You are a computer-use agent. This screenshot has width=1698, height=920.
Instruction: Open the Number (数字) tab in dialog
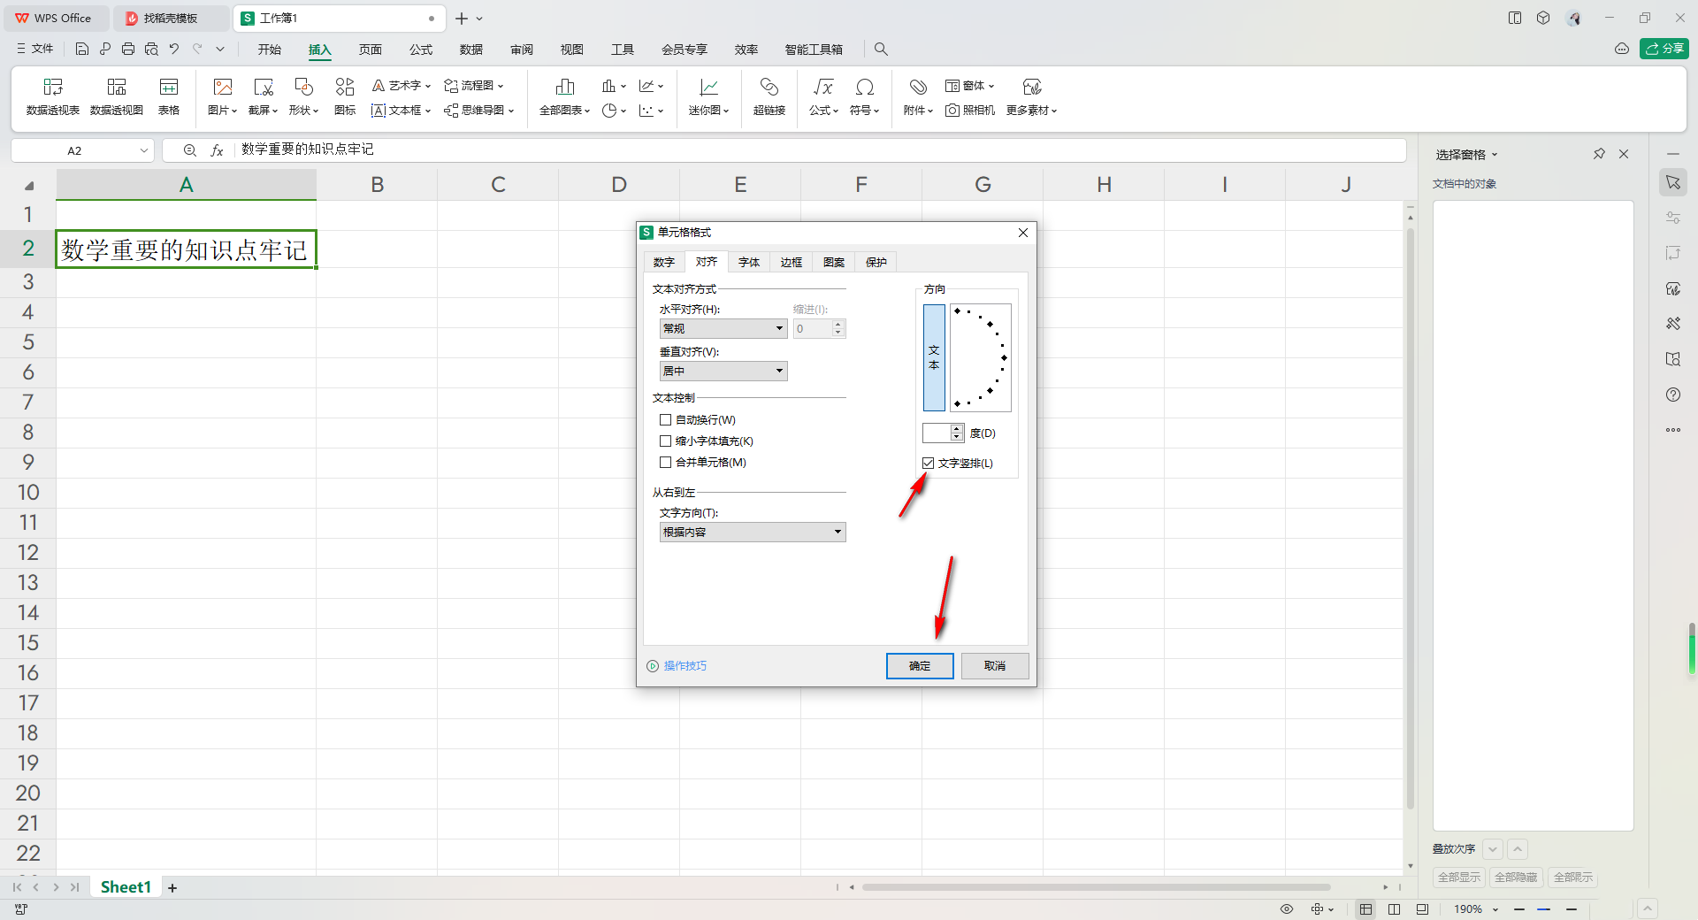pos(664,263)
